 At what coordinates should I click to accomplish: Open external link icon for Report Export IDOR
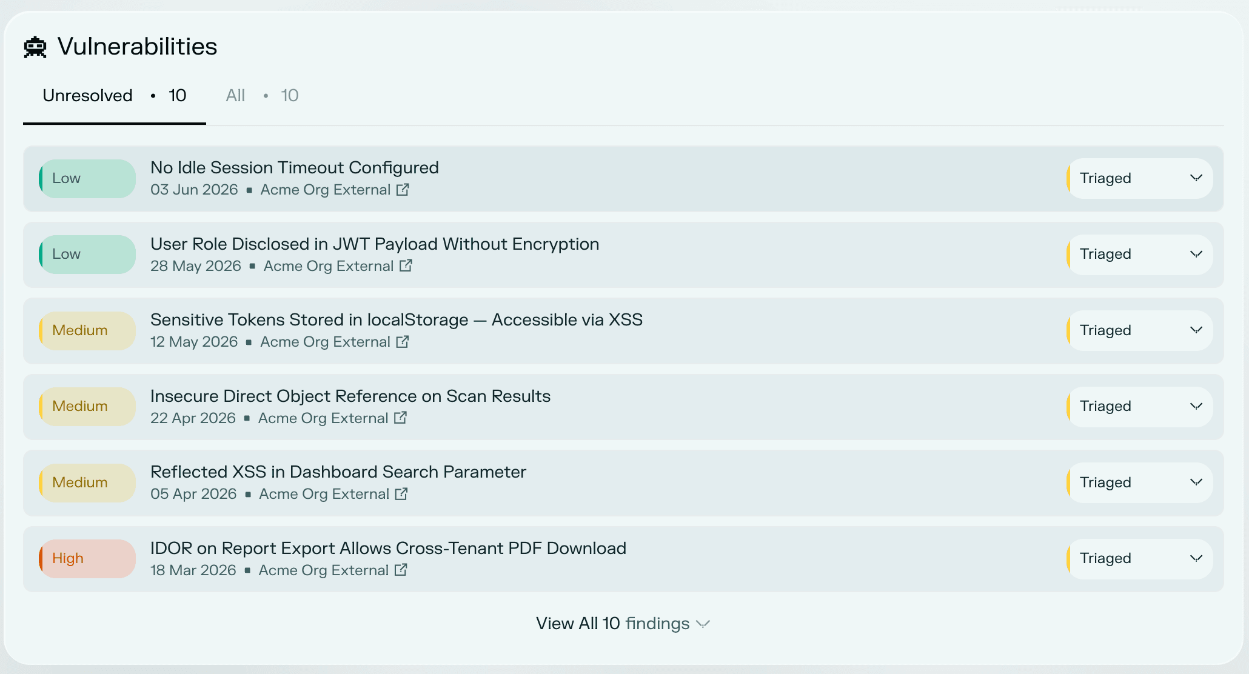(401, 570)
